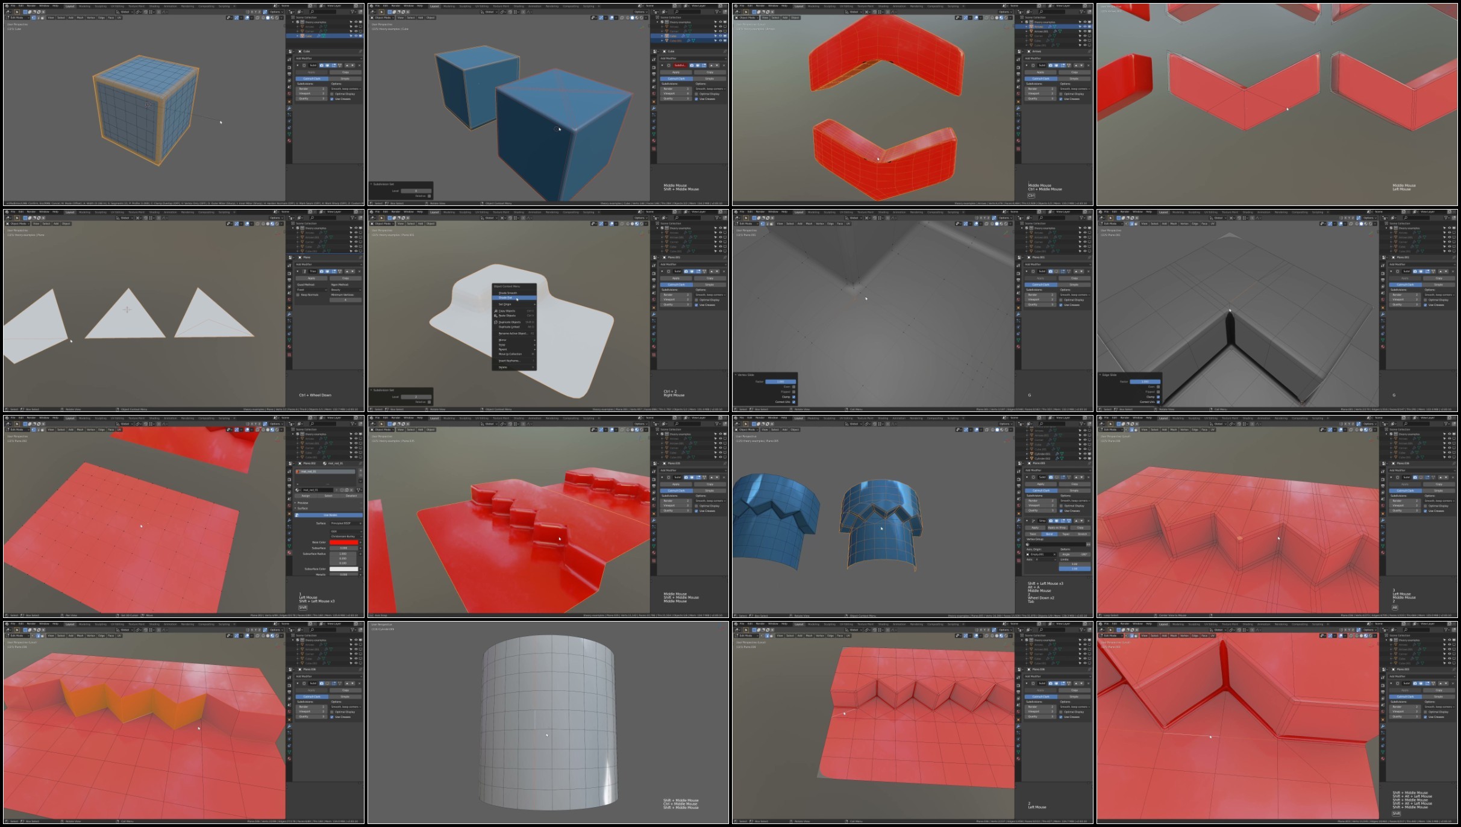The width and height of the screenshot is (1461, 827).
Task: Clear Empty.001 origin object with its X
Action: tap(1054, 554)
